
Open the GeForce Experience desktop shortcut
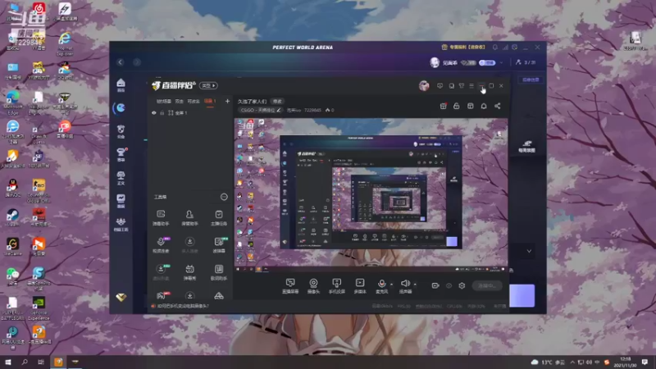pyautogui.click(x=39, y=307)
